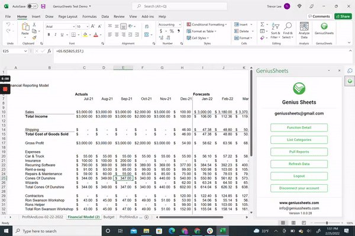This screenshot has width=355, height=236.
Task: Open Sort & Filter
Action: (275, 31)
